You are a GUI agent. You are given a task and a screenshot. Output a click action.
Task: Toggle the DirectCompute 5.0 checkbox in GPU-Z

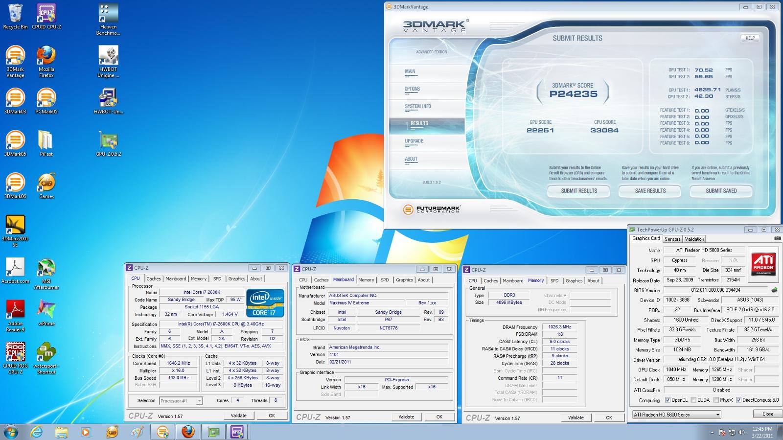pos(738,400)
